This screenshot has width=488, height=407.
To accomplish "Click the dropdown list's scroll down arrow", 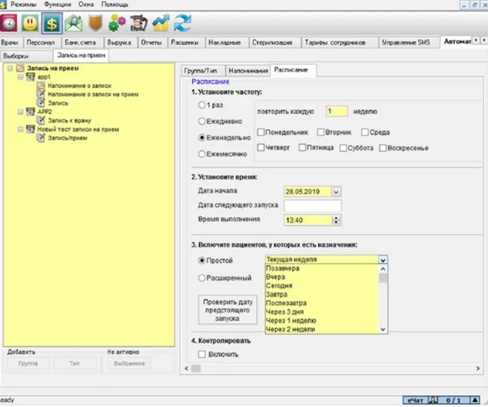I will 383,329.
